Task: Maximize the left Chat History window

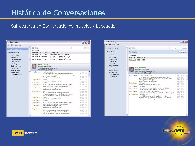Action: coord(86,42)
